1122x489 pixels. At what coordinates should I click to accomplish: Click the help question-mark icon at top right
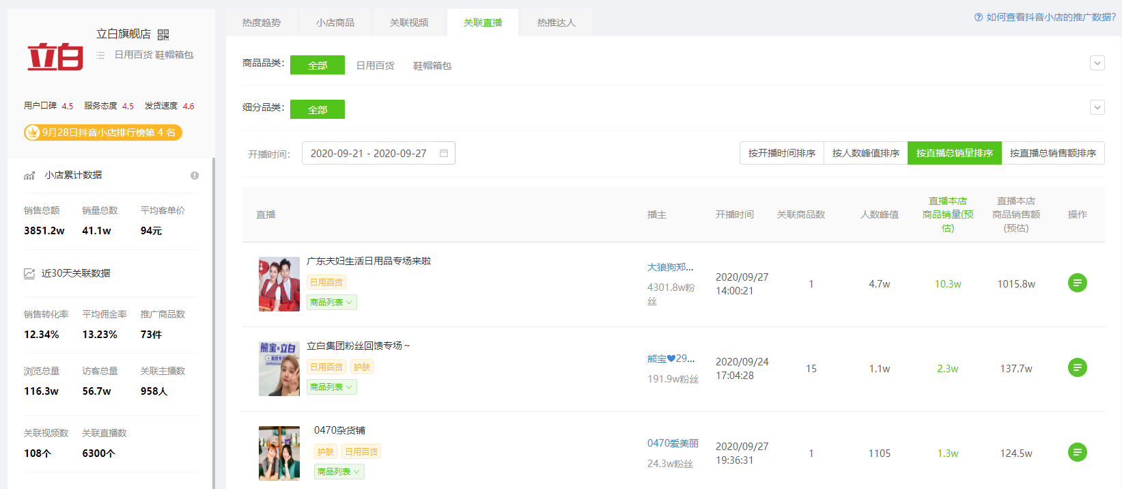point(979,17)
